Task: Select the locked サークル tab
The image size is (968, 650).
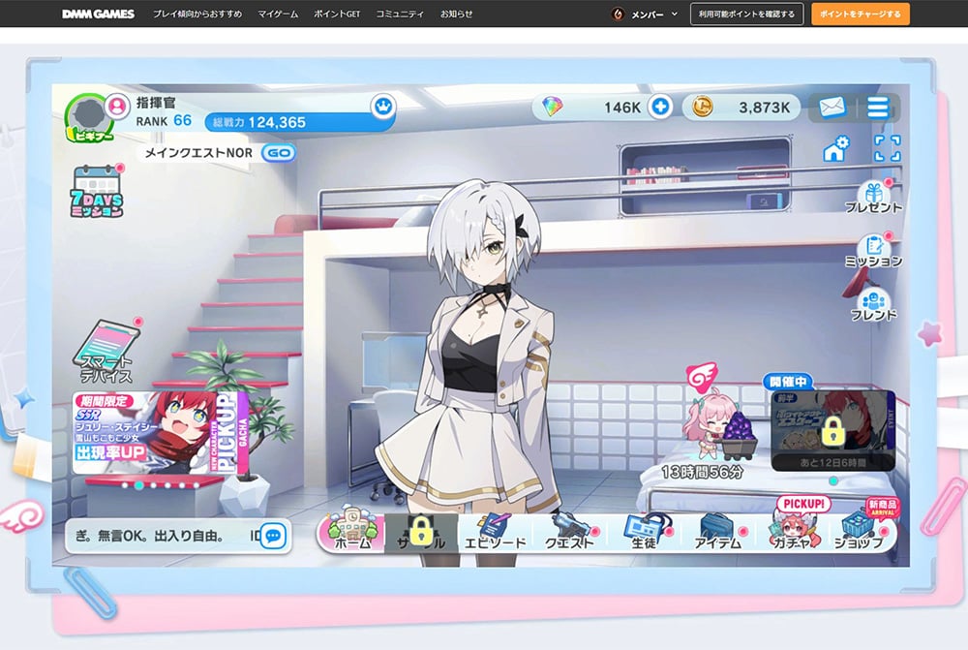Action: click(x=422, y=533)
